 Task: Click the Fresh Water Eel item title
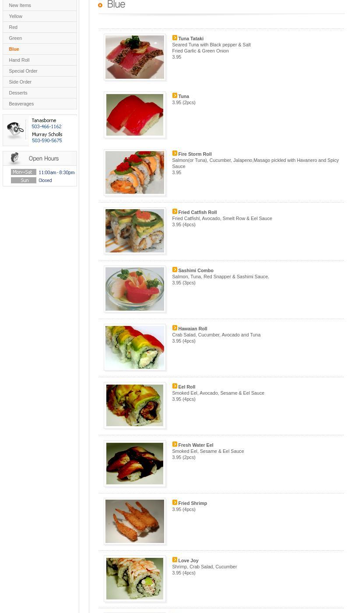point(196,445)
